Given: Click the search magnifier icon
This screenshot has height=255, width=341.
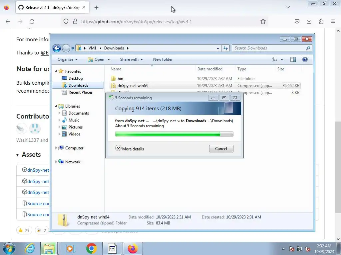Looking at the screenshot, I should (x=308, y=48).
